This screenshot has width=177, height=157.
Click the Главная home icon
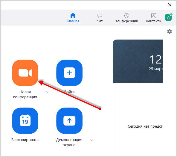point(73,16)
